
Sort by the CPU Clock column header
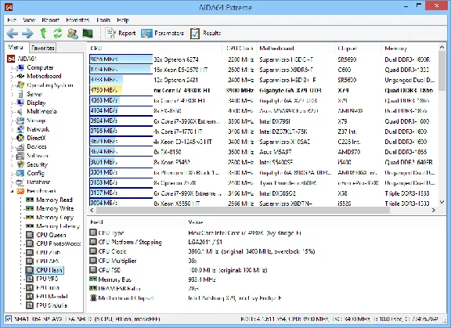(x=240, y=49)
